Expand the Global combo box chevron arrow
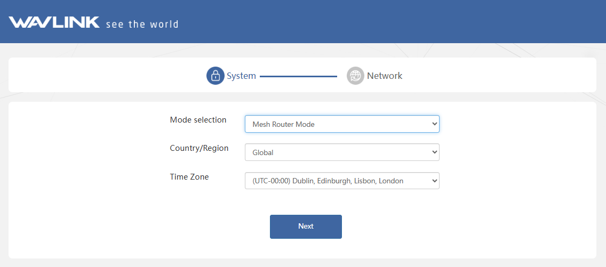The width and height of the screenshot is (606, 267). coord(434,152)
